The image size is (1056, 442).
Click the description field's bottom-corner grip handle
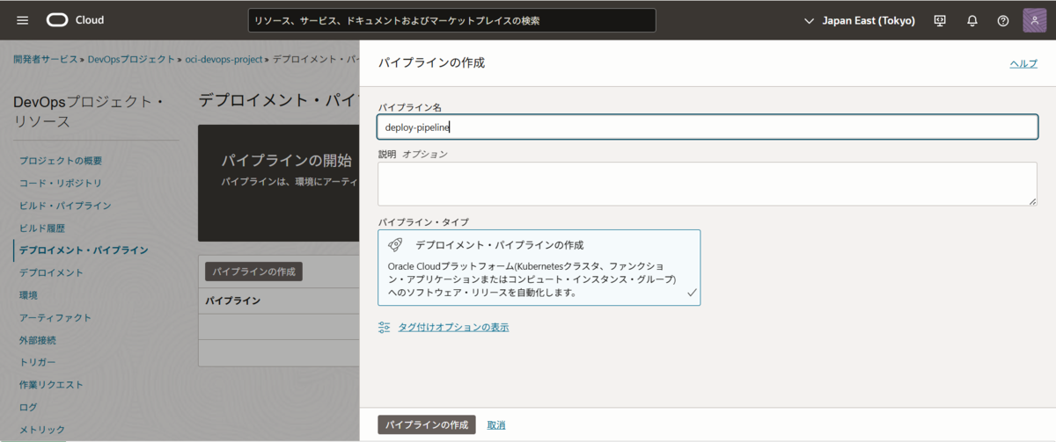click(x=1032, y=200)
